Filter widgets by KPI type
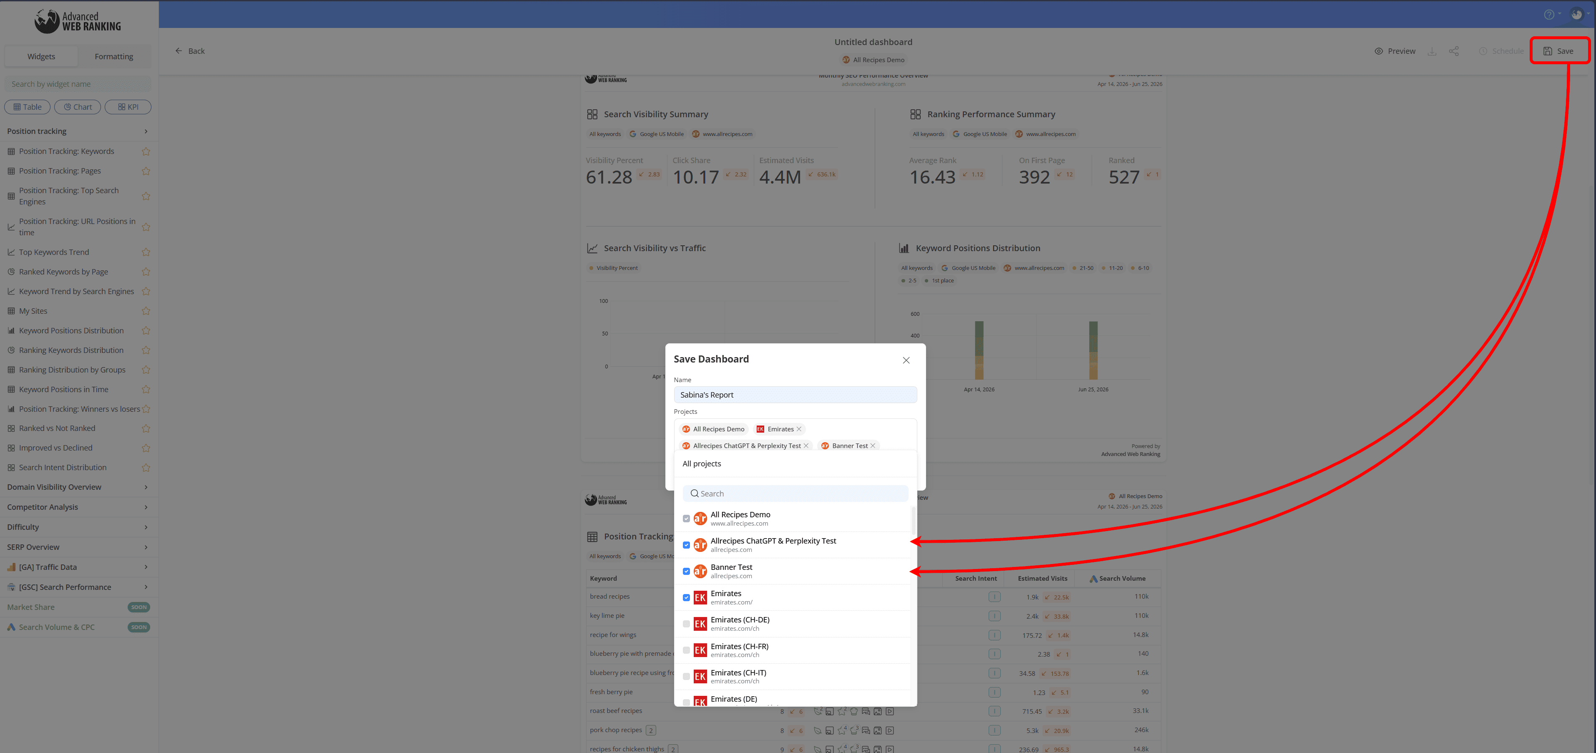 coord(128,107)
